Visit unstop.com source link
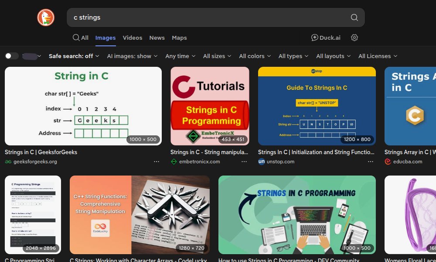This screenshot has height=262, width=436. (280, 162)
